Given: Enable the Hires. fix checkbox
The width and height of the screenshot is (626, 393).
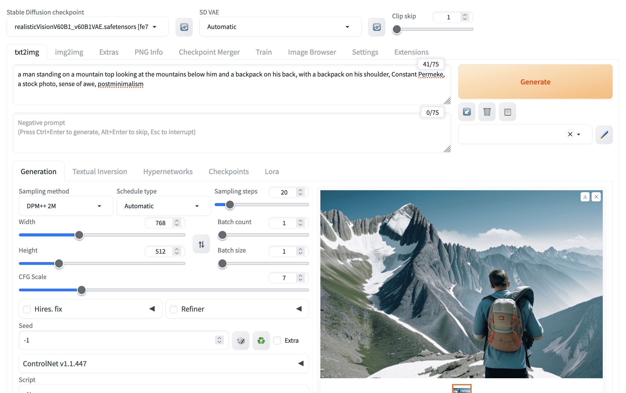Looking at the screenshot, I should pos(27,309).
